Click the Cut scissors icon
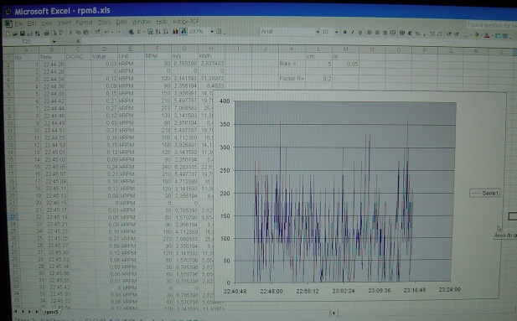This screenshot has width=517, height=321. coord(70,33)
